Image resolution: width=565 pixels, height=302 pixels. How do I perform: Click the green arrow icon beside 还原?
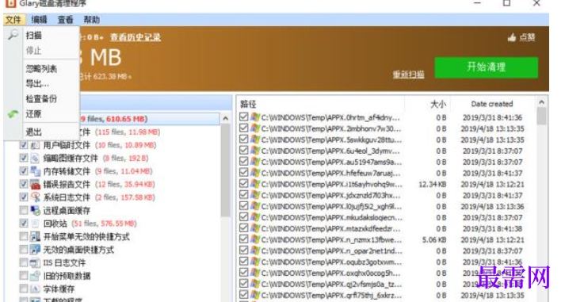pos(13,114)
